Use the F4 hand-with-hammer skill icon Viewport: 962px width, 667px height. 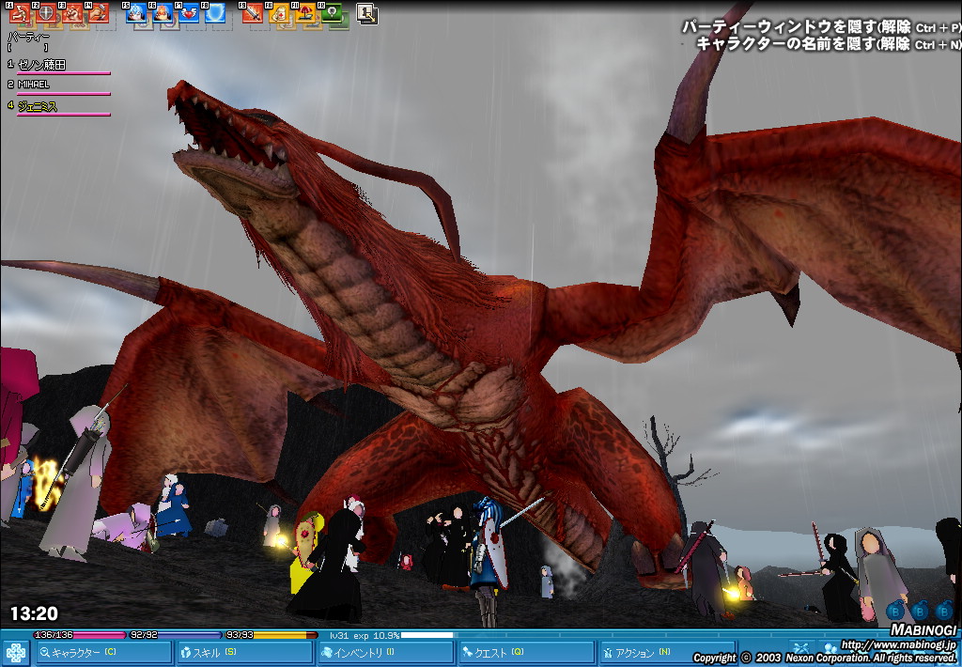pyautogui.click(x=99, y=13)
